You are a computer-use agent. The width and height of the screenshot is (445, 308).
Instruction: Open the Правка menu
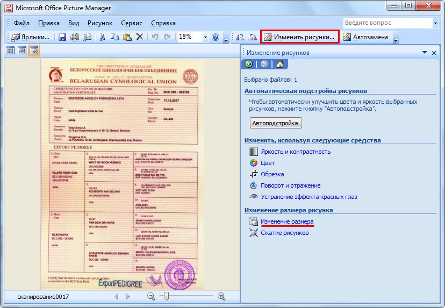point(49,23)
